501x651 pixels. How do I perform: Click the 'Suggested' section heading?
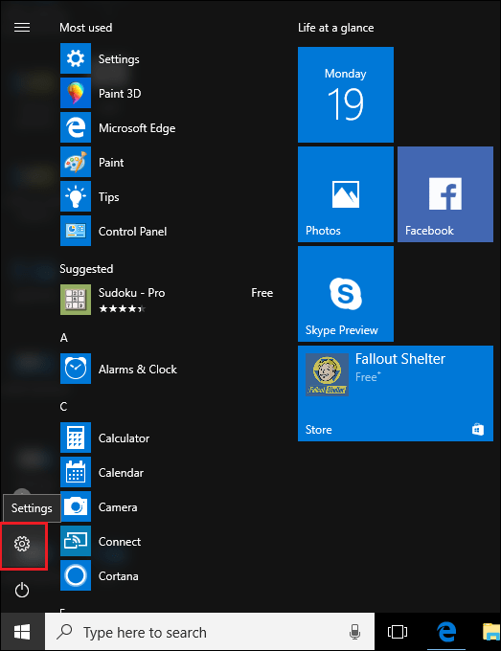pos(86,269)
